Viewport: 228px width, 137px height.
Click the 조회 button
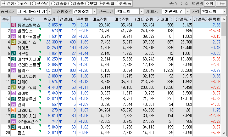(x=209, y=3)
